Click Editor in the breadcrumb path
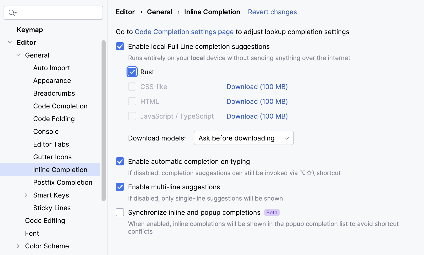424x255 pixels. tap(125, 12)
